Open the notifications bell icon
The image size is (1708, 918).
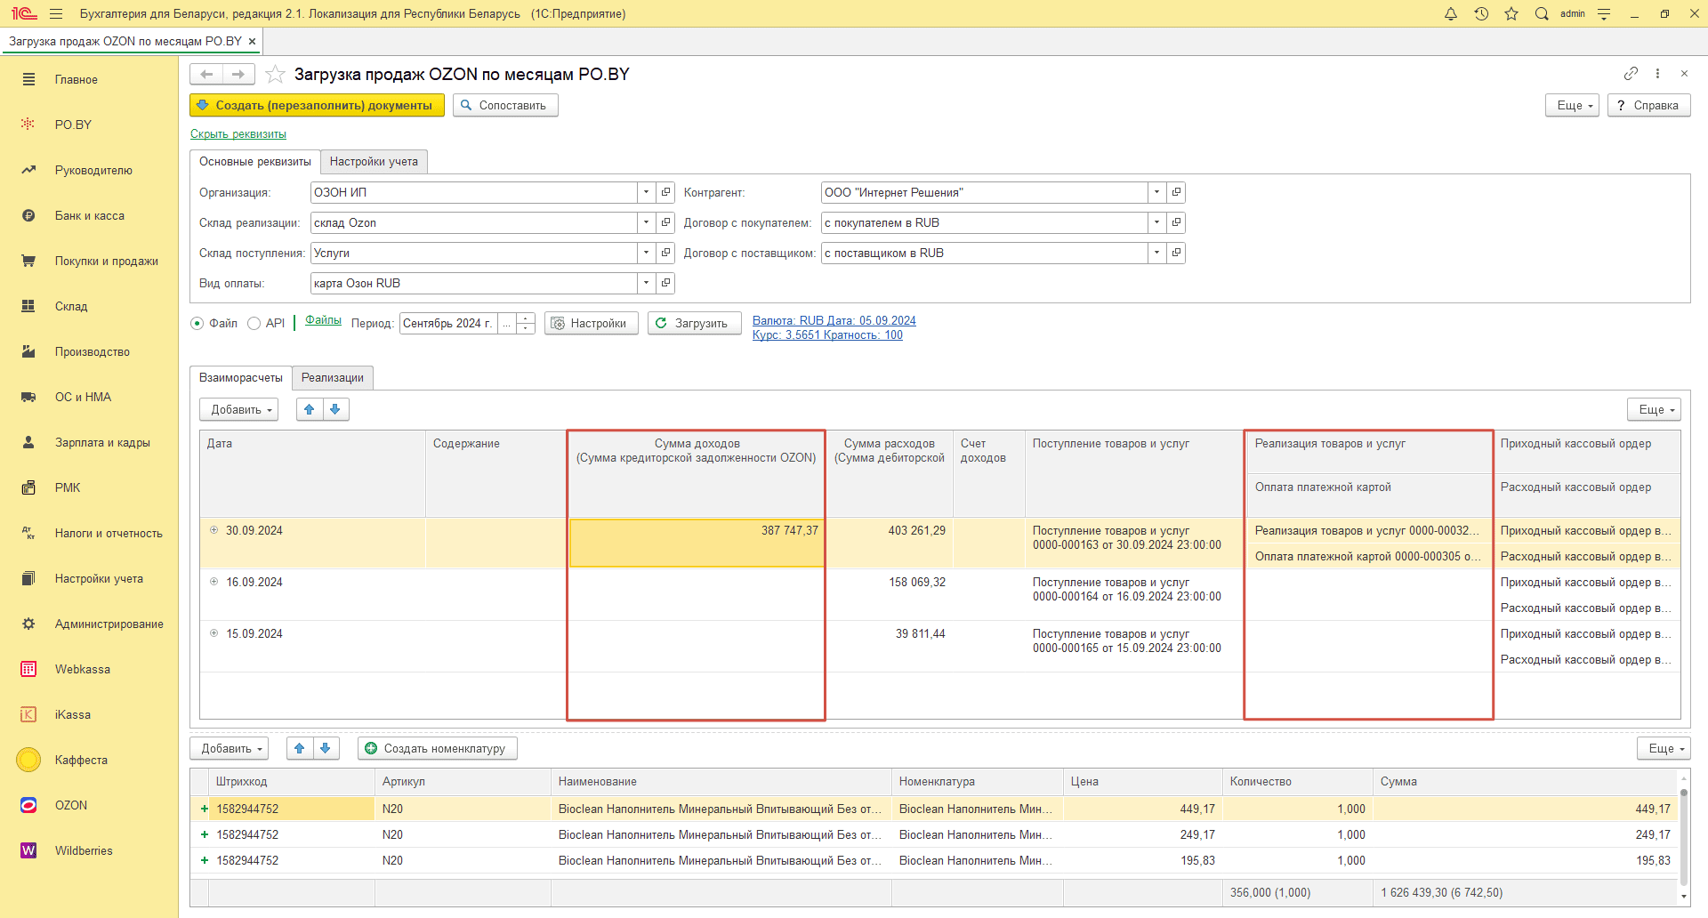[x=1451, y=13]
